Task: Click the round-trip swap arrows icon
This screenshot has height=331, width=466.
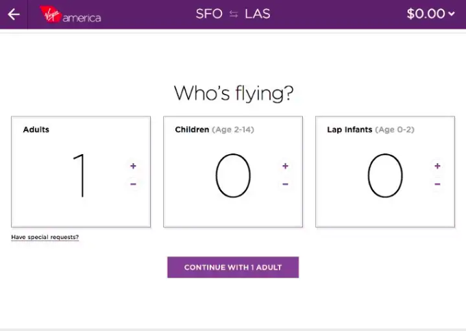Action: click(233, 14)
